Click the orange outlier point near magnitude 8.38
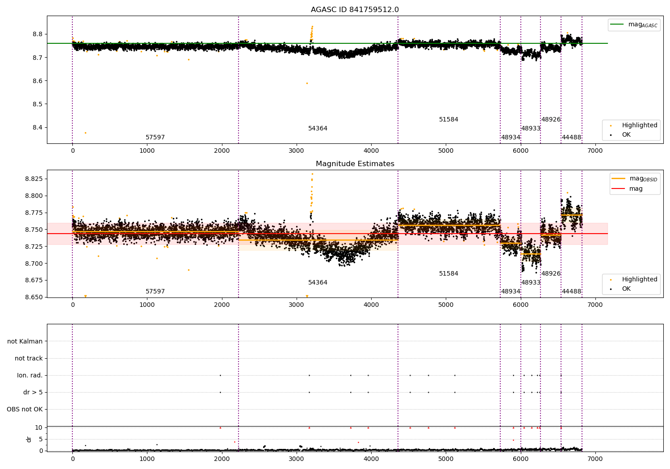This screenshot has width=670, height=469. (85, 133)
